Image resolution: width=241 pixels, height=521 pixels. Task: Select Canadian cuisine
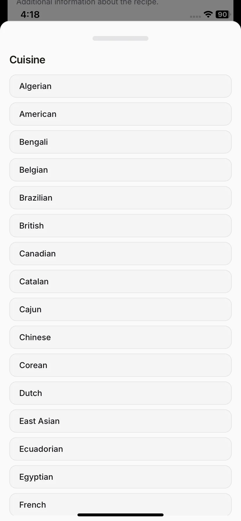point(120,254)
